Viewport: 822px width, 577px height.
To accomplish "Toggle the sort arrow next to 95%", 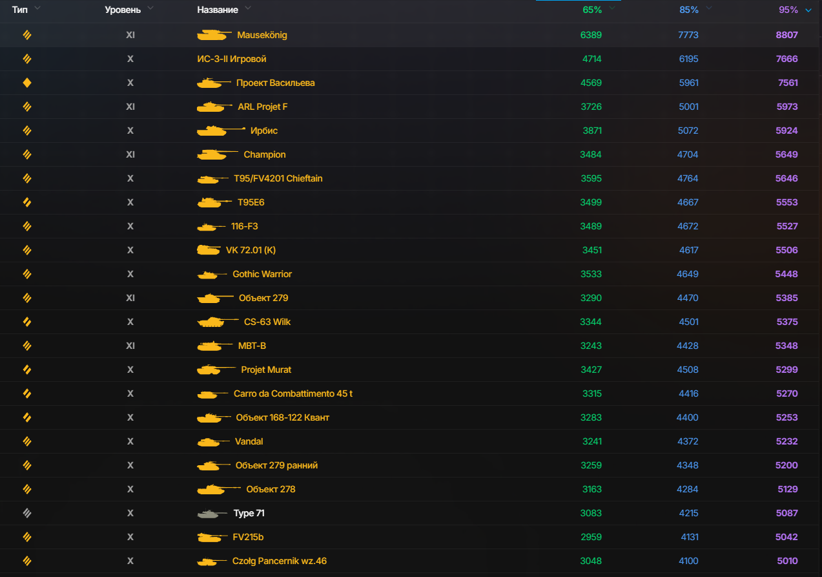I will pyautogui.click(x=808, y=10).
